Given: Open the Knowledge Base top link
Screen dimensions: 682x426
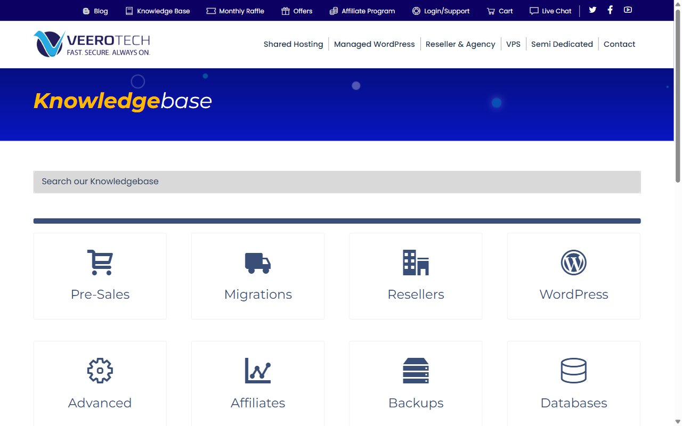Looking at the screenshot, I should (x=158, y=11).
